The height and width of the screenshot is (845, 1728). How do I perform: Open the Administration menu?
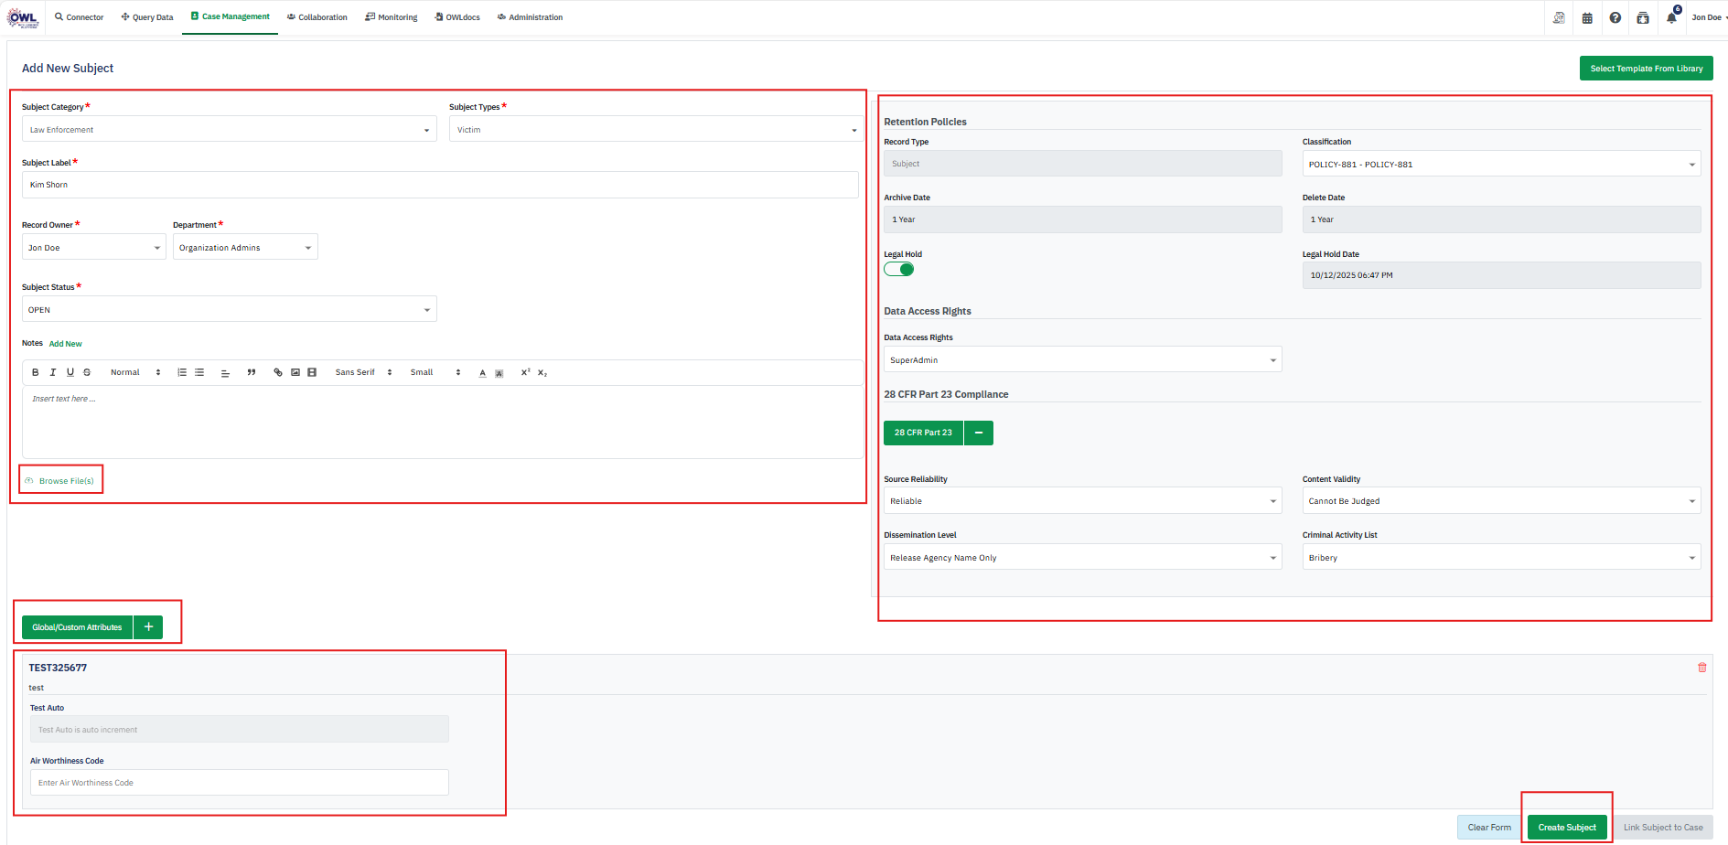click(530, 17)
